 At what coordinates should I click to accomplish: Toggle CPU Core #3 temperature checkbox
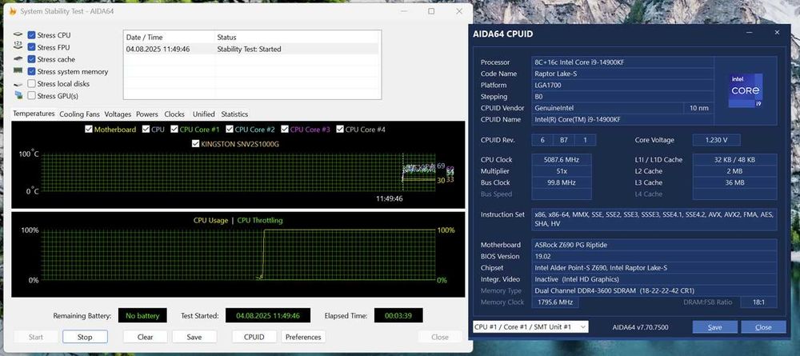pos(285,130)
